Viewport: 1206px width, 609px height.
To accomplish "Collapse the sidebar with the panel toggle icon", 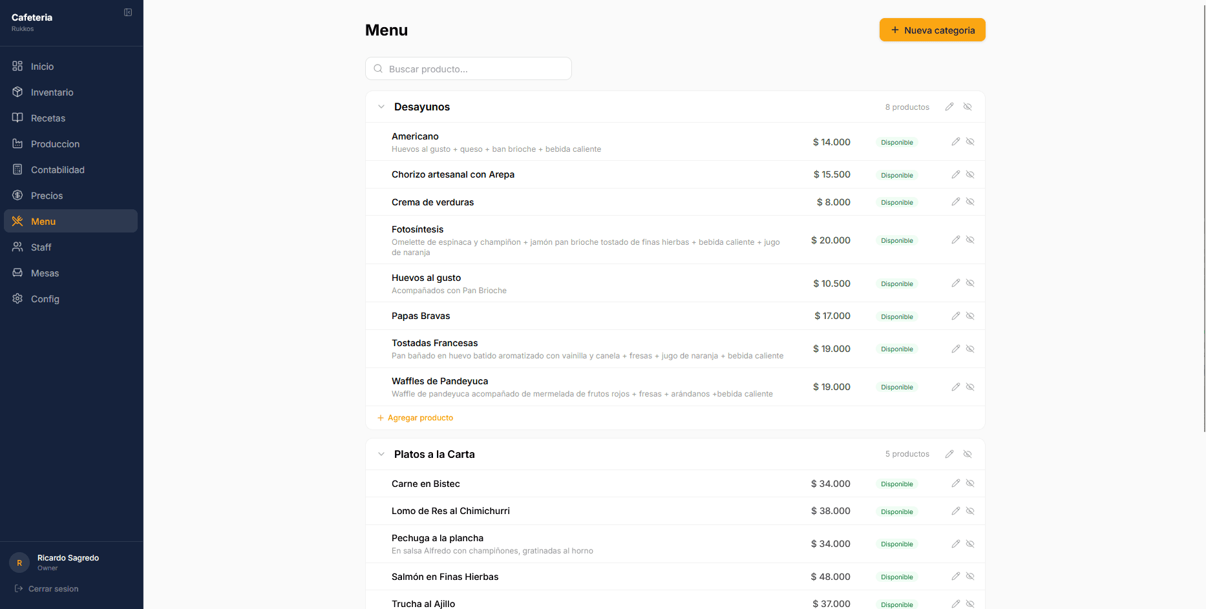I will point(128,12).
